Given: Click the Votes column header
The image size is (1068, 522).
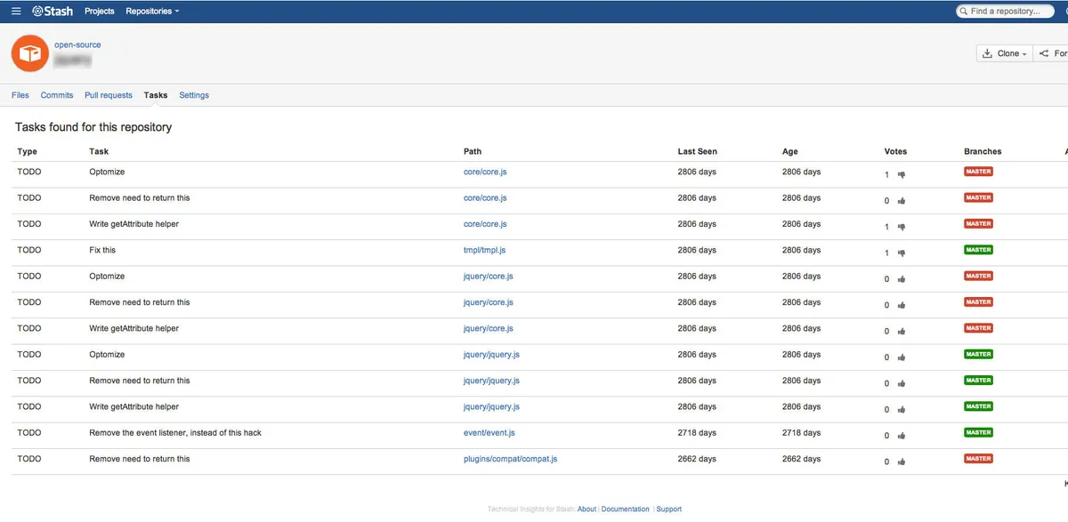Looking at the screenshot, I should click(x=896, y=151).
